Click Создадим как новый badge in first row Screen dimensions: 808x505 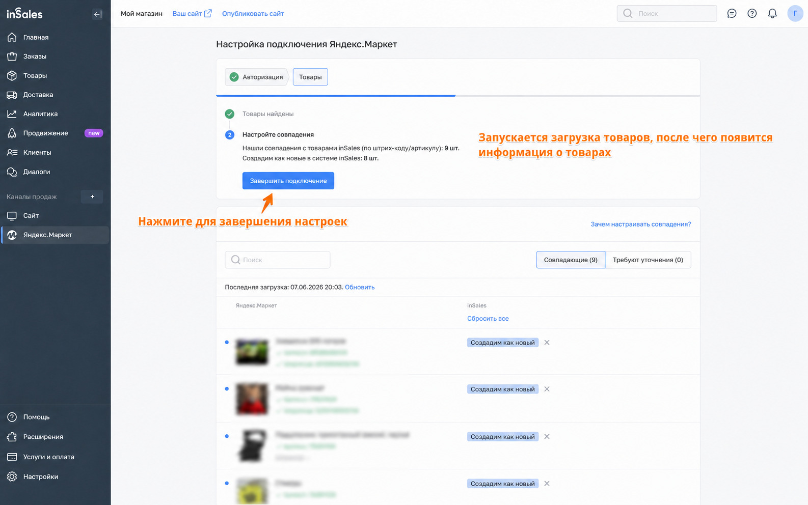[x=503, y=343]
